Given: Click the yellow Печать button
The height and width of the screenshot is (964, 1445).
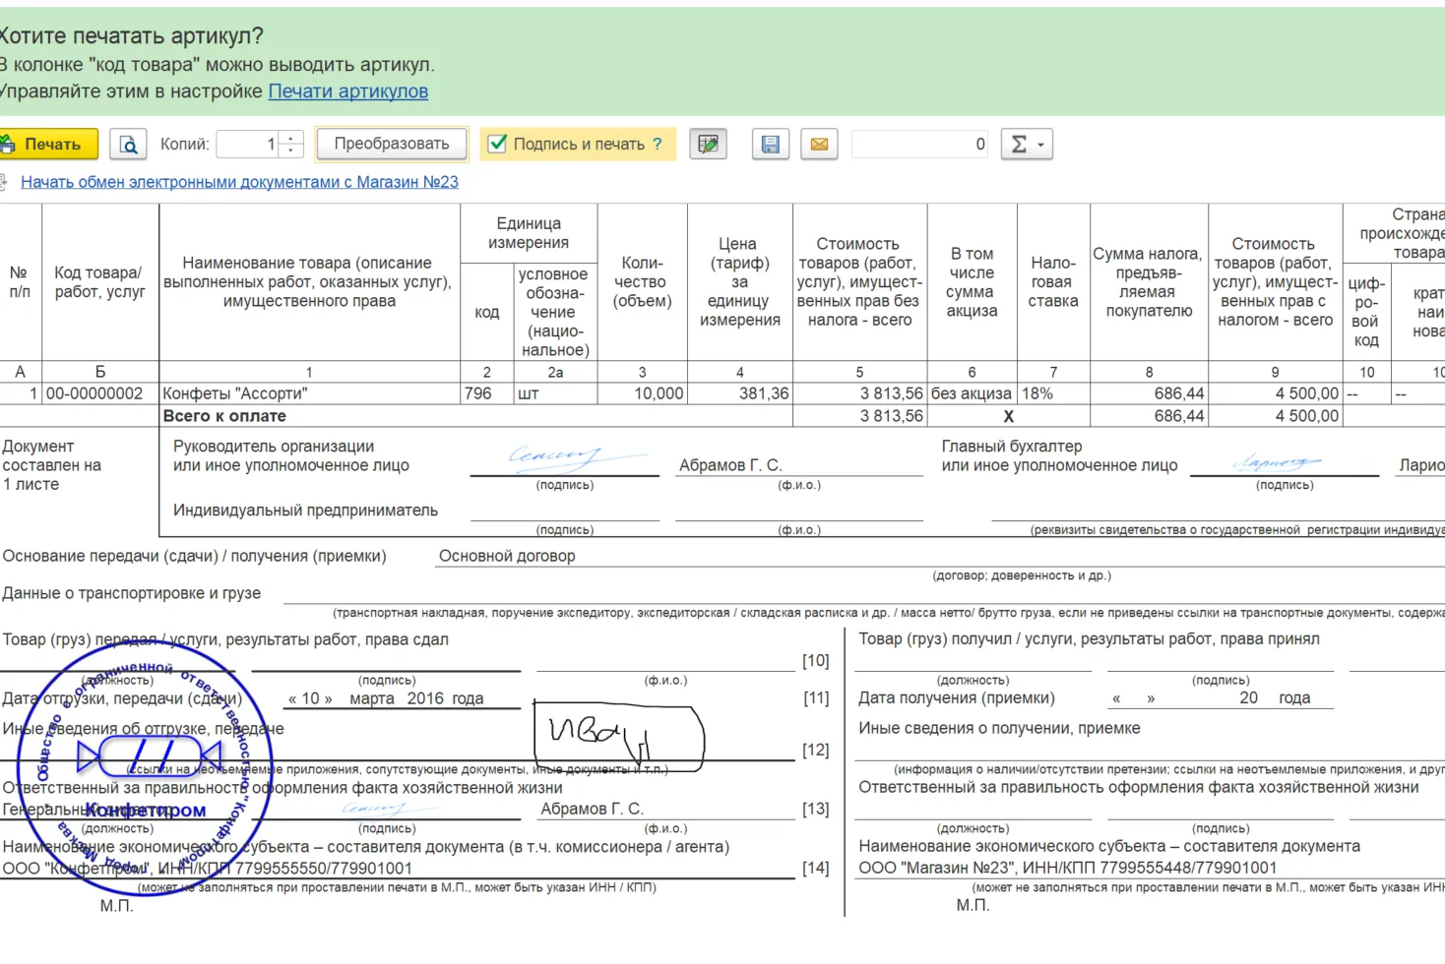Looking at the screenshot, I should 48,144.
